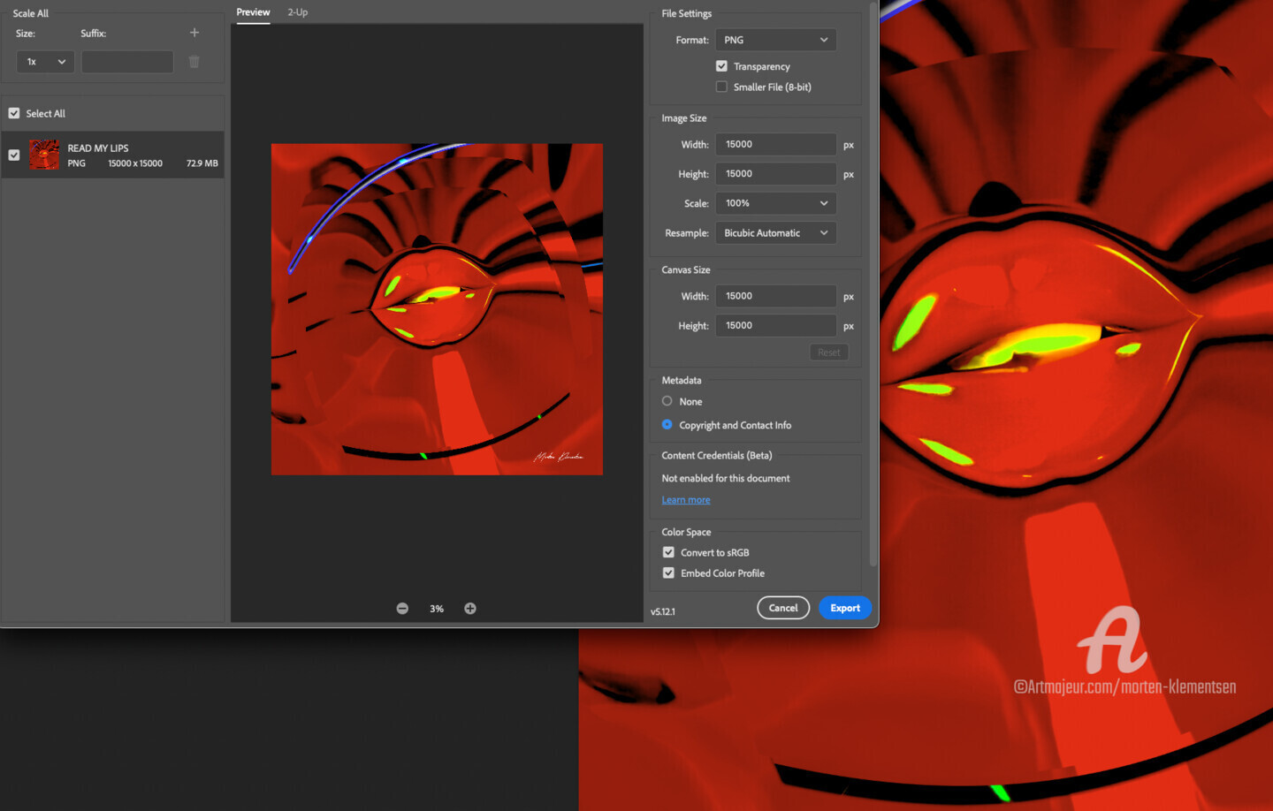Click the Canvas Size Height field
1273x811 pixels.
point(775,326)
